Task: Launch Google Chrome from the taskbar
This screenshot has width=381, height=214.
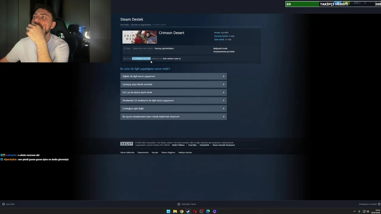Action: click(182, 212)
